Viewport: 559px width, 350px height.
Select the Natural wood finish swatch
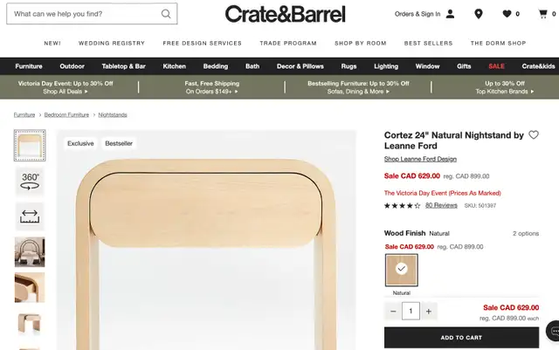coord(402,270)
